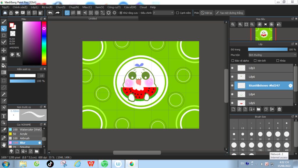This screenshot has width=298, height=168.
Task: Delete layer with trash icon
Action: (x=279, y=109)
